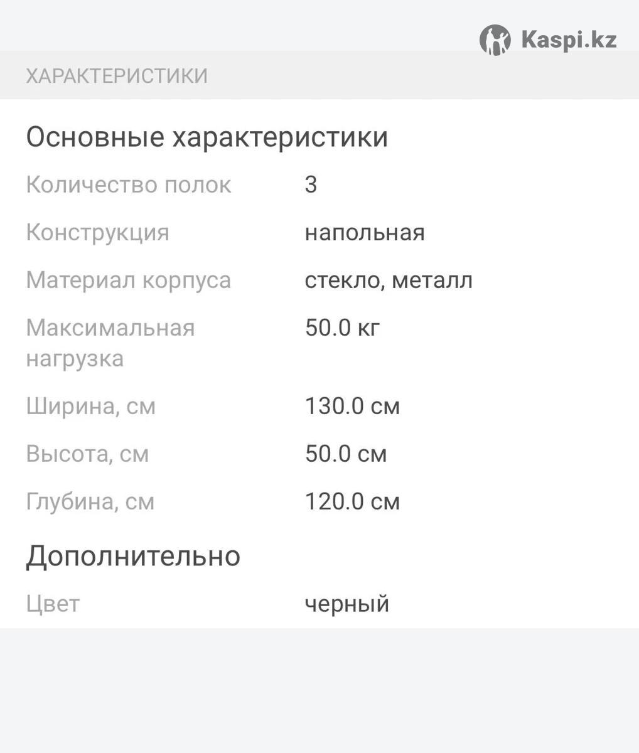
Task: Select the напольная value
Action: coord(365,233)
